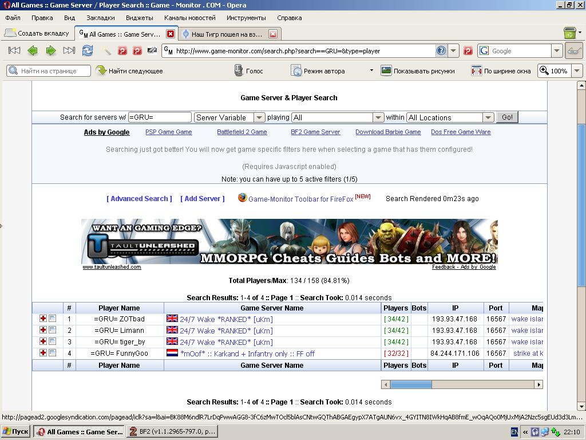Open the Advanced Search link

click(x=139, y=199)
